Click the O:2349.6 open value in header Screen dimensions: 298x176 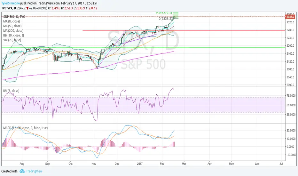tap(54, 8)
